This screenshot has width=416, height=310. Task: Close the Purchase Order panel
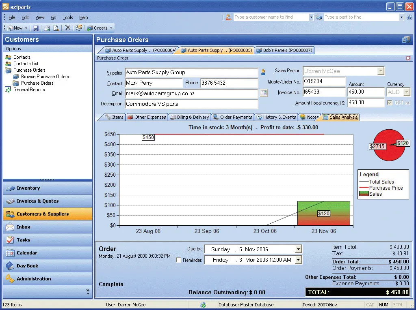click(x=408, y=58)
